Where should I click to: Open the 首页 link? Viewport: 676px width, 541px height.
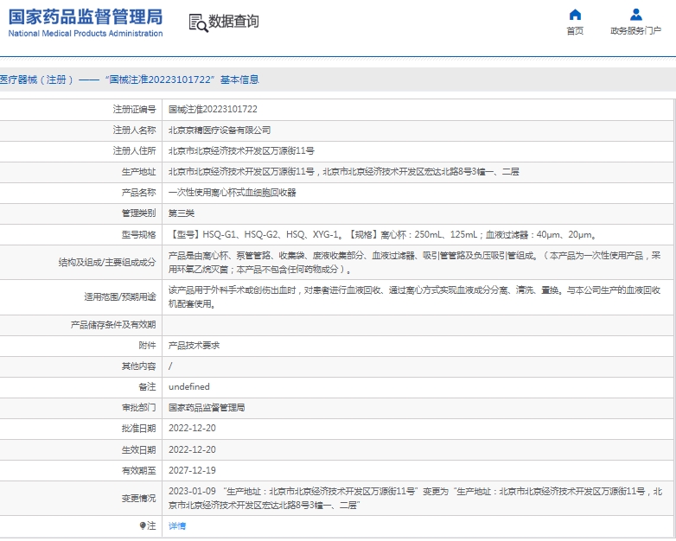(x=575, y=31)
